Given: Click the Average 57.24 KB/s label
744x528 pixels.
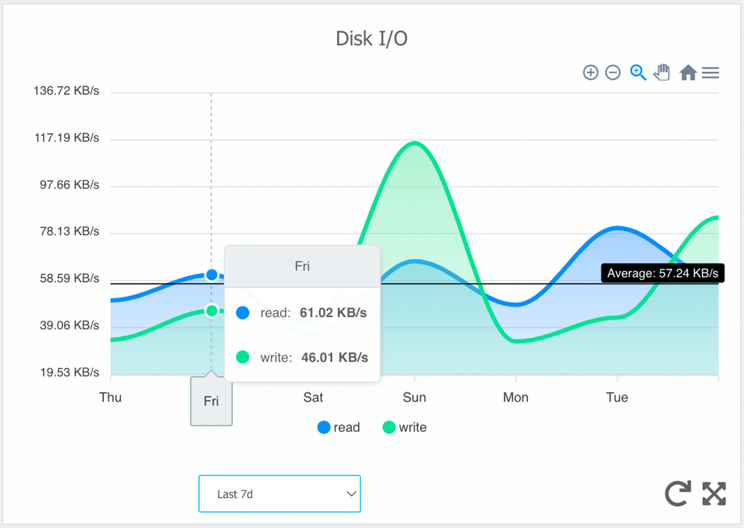Looking at the screenshot, I should tap(662, 273).
